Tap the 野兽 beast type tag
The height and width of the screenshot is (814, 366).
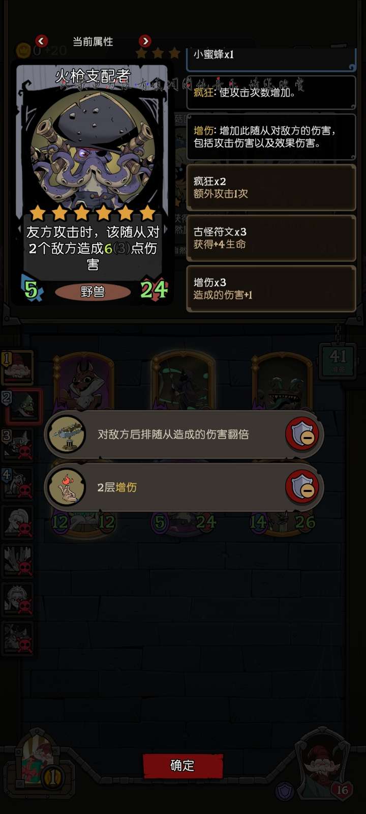click(x=93, y=292)
